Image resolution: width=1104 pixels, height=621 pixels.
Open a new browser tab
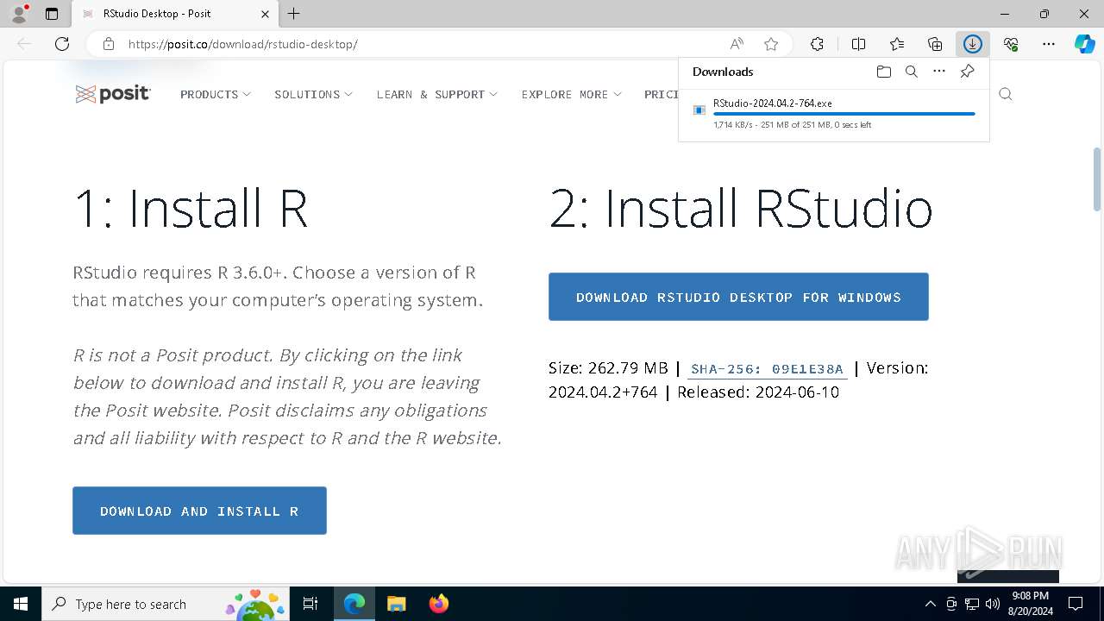(x=294, y=14)
